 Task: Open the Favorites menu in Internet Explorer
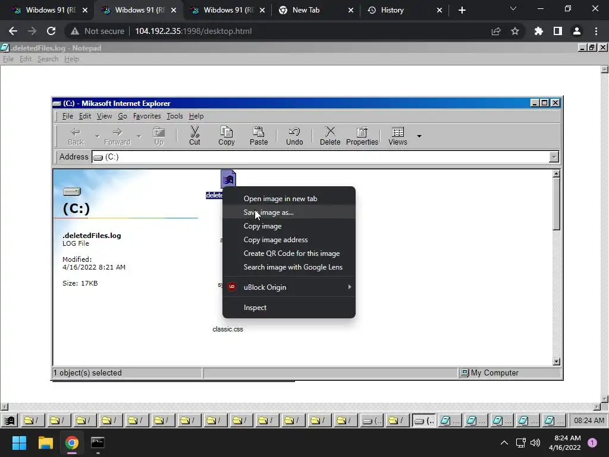[147, 116]
